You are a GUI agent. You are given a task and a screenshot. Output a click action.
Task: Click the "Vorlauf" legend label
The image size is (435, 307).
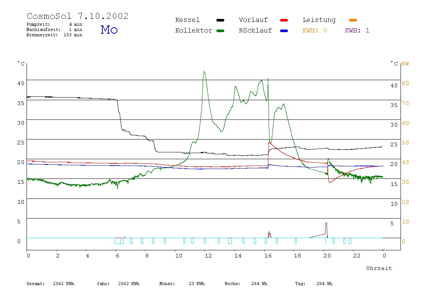pos(253,20)
